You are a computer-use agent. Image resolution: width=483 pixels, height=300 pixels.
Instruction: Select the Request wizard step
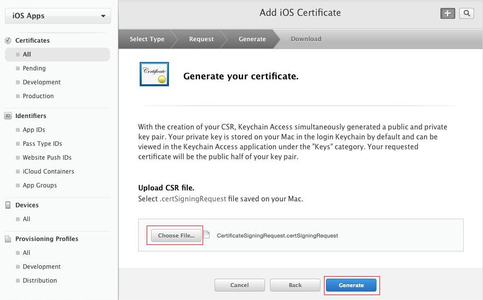(201, 39)
